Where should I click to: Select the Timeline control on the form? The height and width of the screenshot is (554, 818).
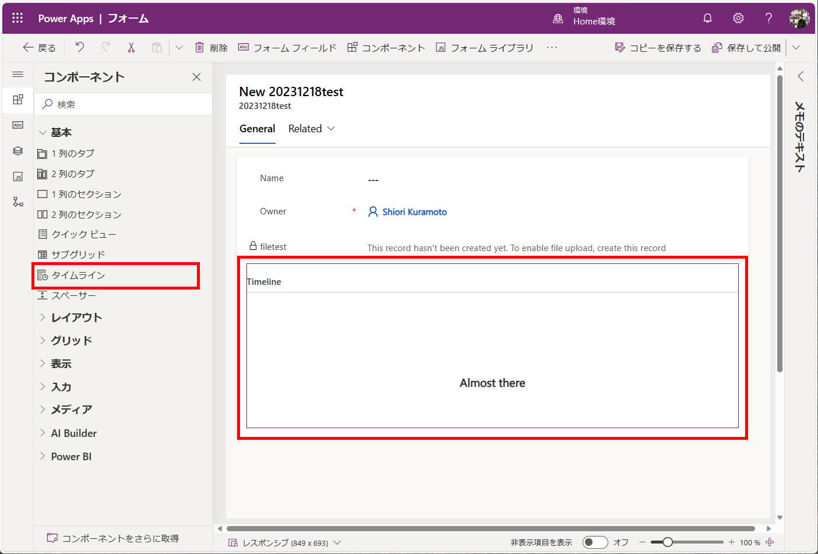click(x=492, y=346)
